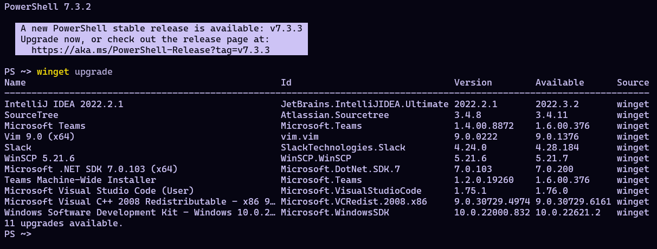657x249 pixels.
Task: Click the vim.vim package Id
Action: pyautogui.click(x=300, y=136)
